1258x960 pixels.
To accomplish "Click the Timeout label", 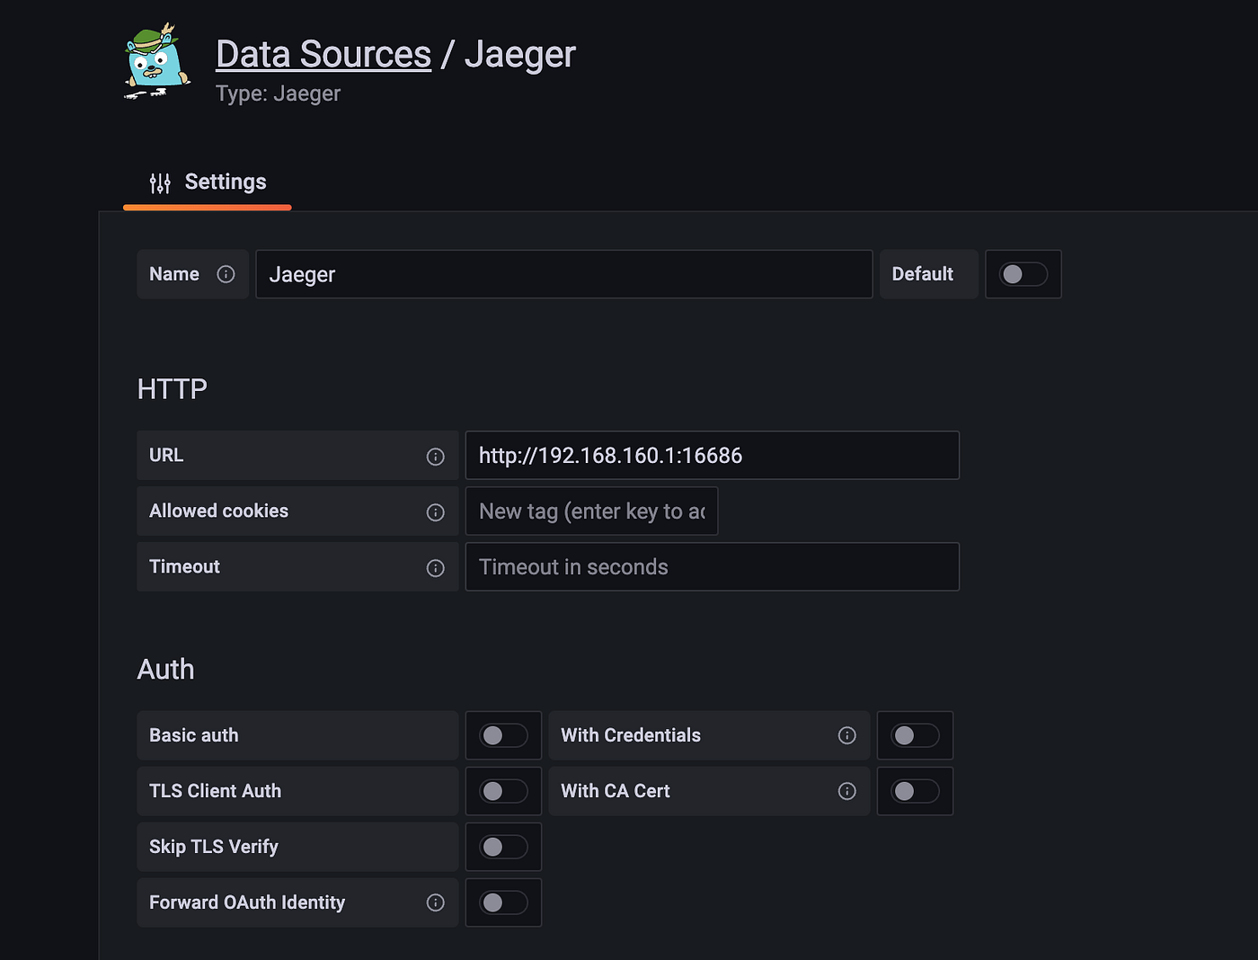I will [x=184, y=566].
